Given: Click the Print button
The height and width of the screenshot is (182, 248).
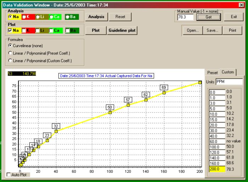Looking at the screenshot, I should 232,30.
